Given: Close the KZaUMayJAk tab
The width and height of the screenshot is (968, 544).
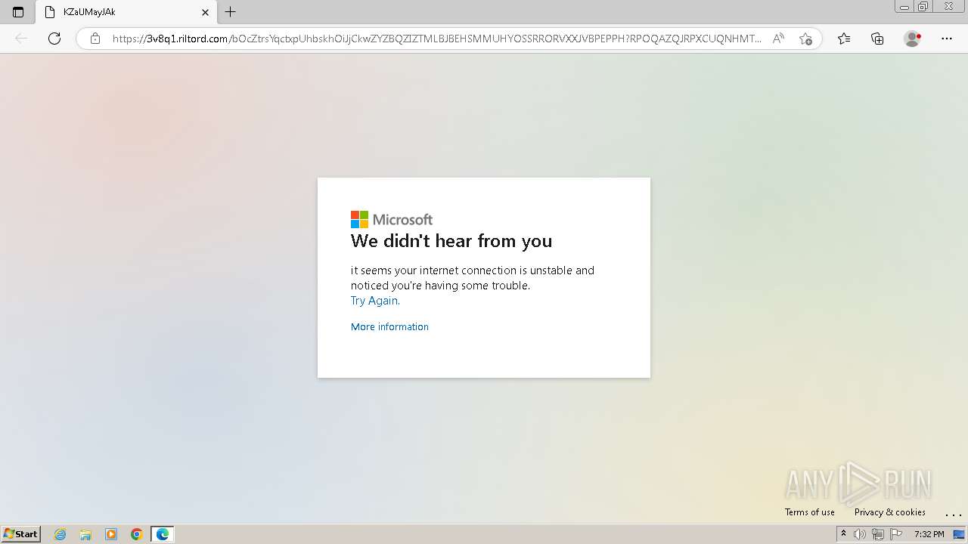Looking at the screenshot, I should pyautogui.click(x=205, y=12).
